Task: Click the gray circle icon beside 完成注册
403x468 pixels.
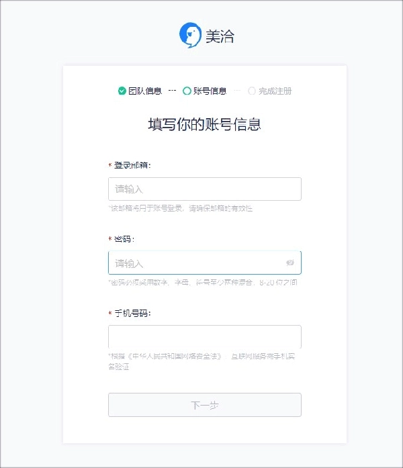Action: [252, 91]
